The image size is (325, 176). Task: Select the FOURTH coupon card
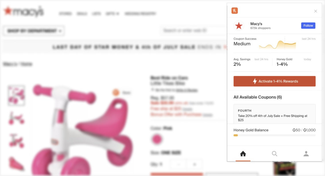[275, 114]
